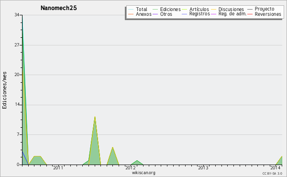The image size is (287, 177).
Task: Click the Discusiones legend entry
Action: (231, 9)
